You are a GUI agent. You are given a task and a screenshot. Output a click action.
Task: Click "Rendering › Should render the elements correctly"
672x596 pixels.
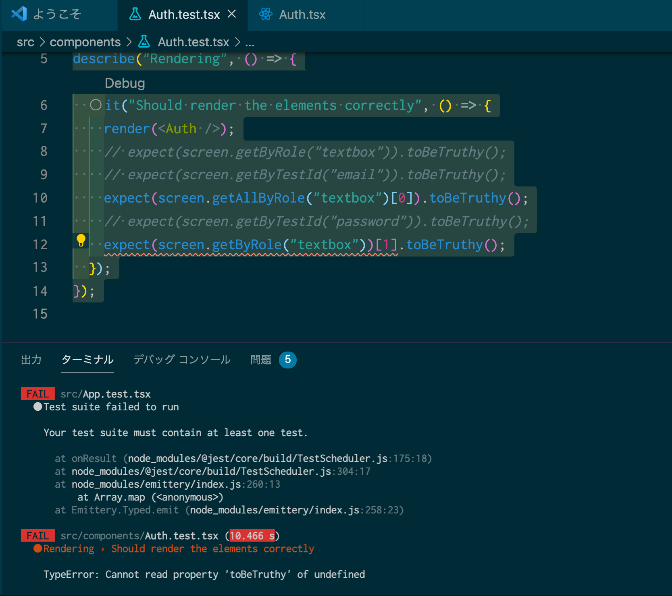(x=179, y=548)
